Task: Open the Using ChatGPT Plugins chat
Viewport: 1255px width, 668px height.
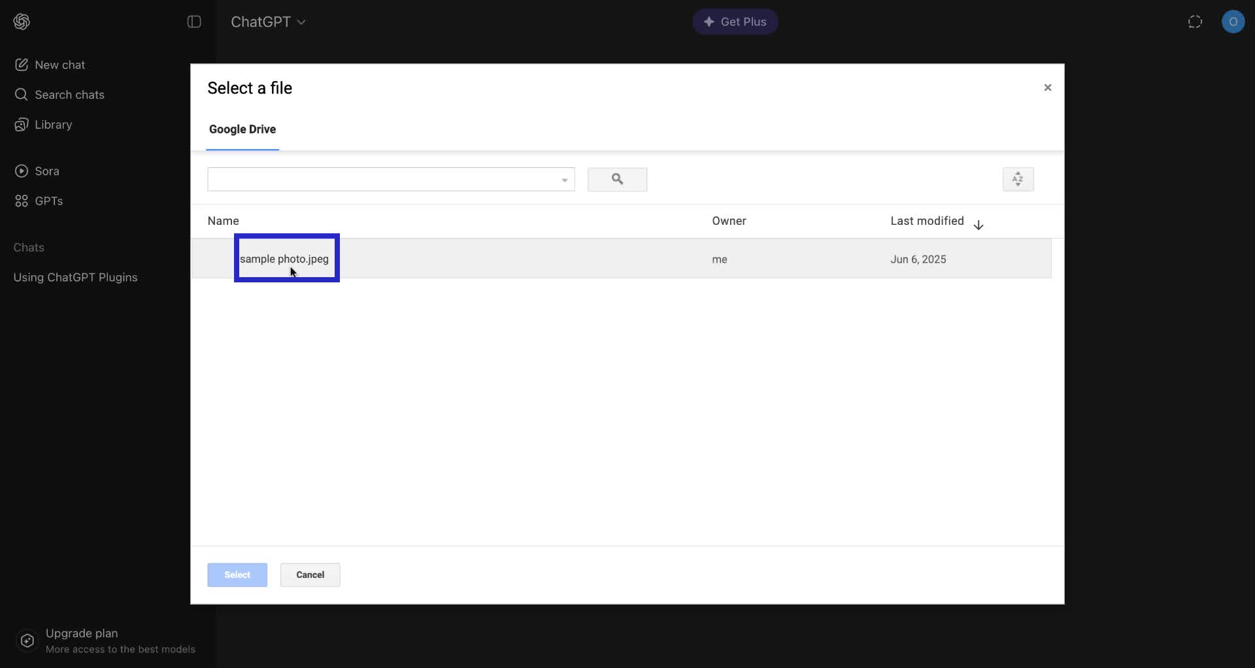Action: tap(75, 278)
